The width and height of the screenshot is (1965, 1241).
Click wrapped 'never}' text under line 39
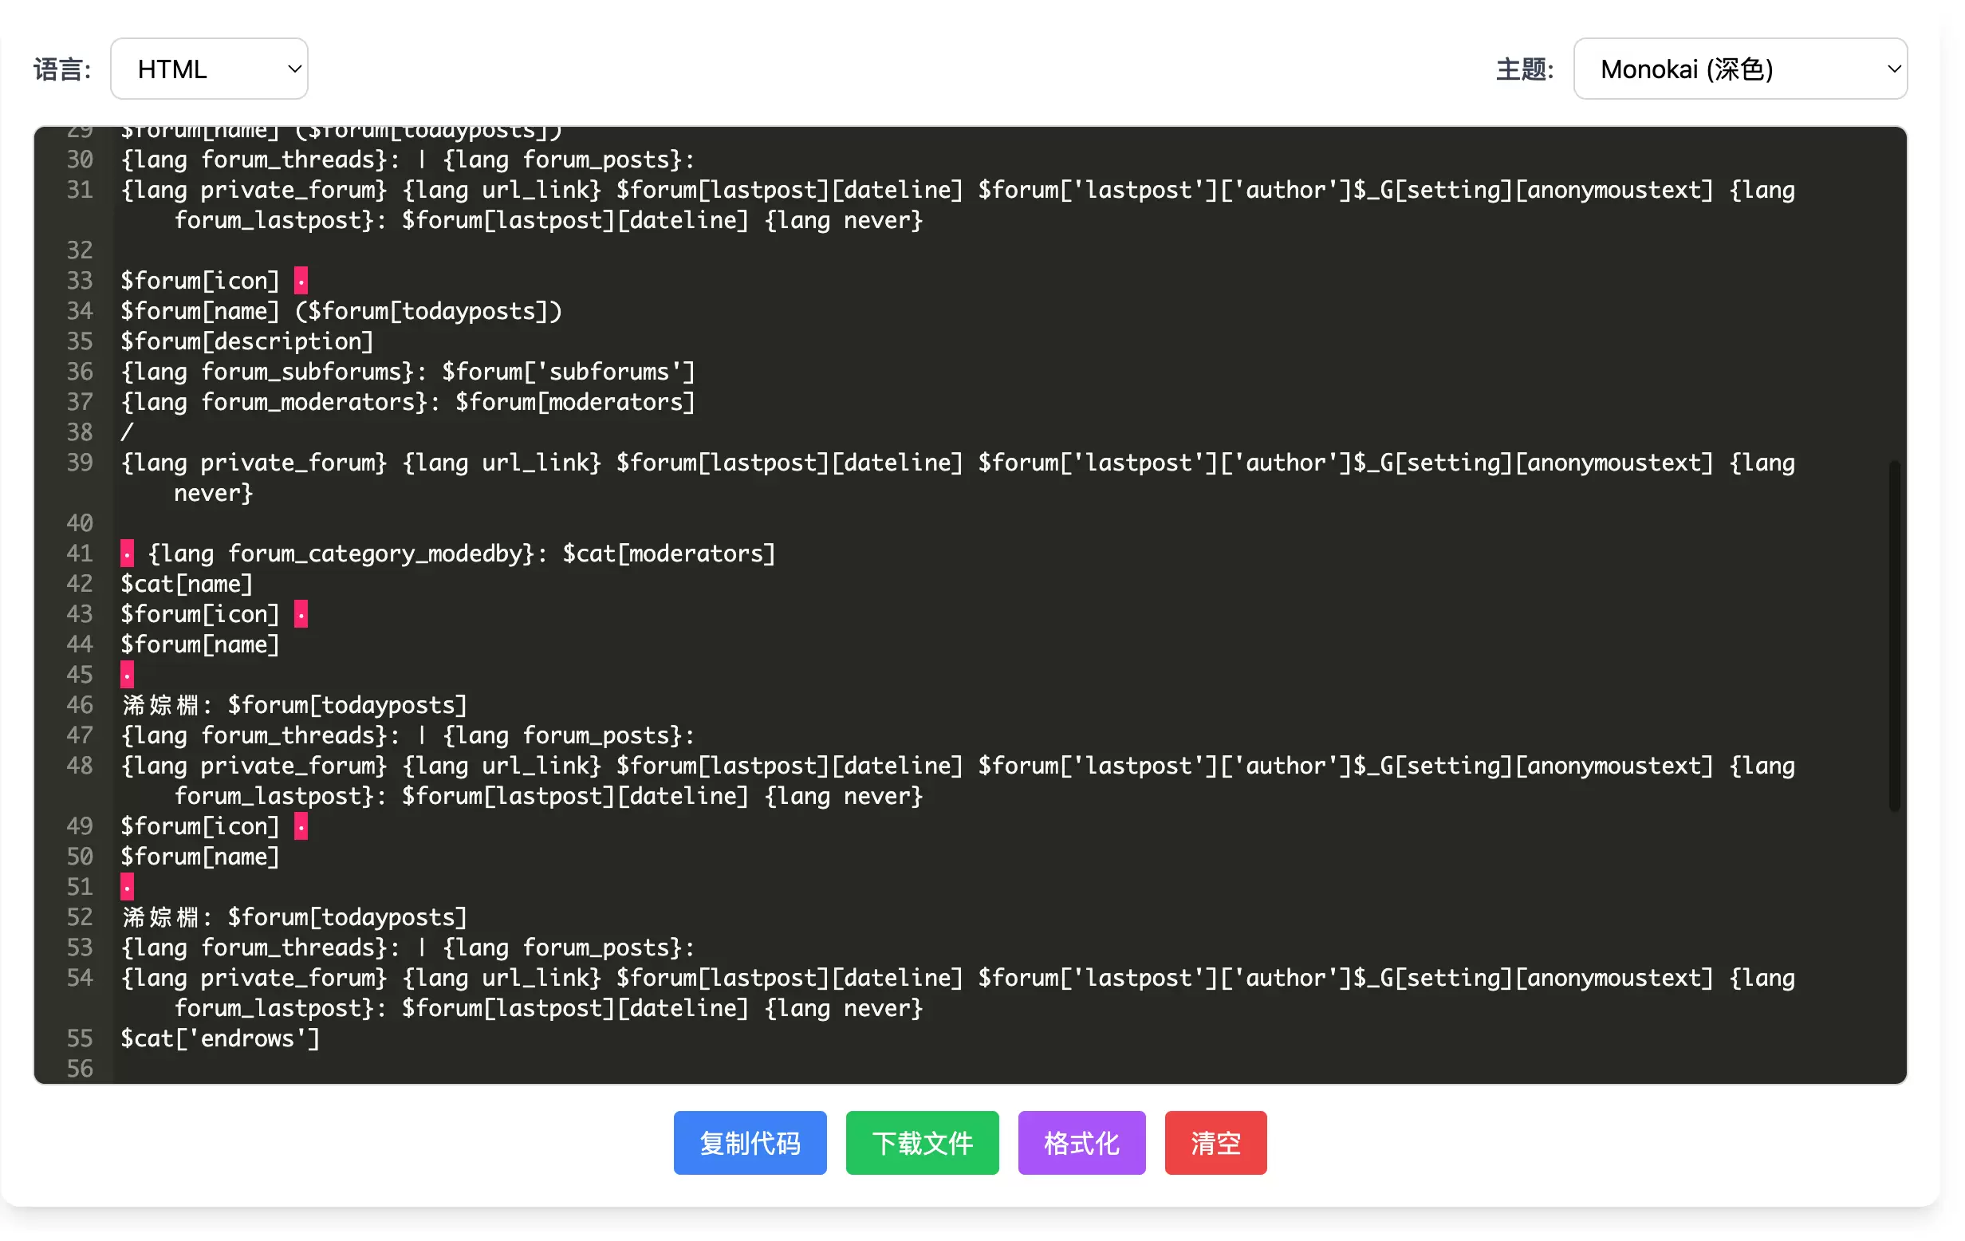pos(214,493)
